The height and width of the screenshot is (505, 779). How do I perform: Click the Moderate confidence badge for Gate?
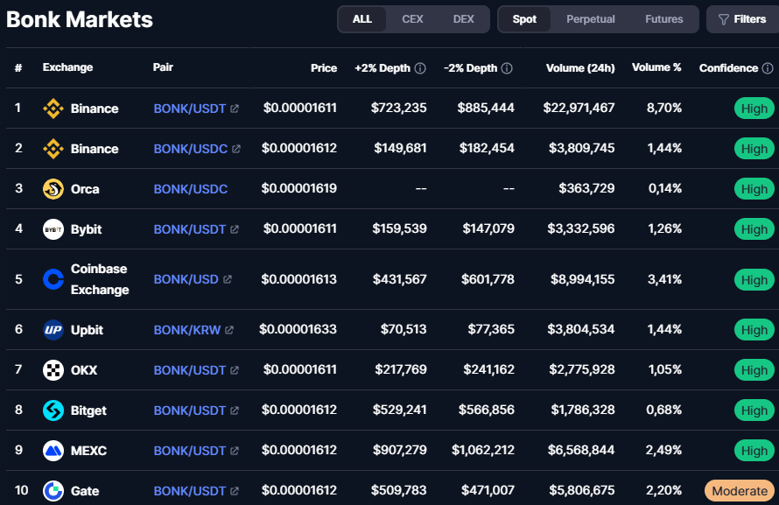tap(740, 491)
